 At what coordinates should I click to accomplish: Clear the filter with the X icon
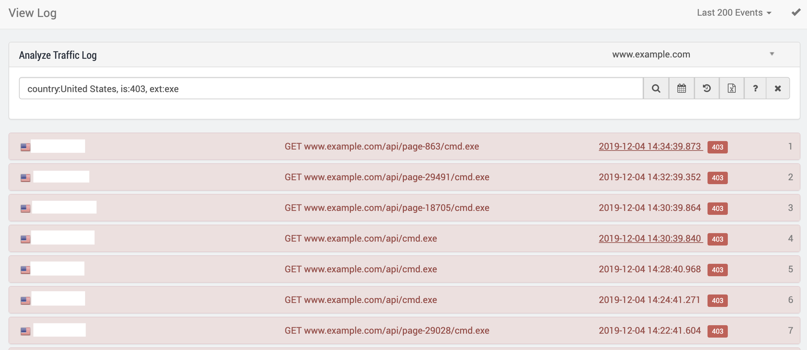click(778, 88)
